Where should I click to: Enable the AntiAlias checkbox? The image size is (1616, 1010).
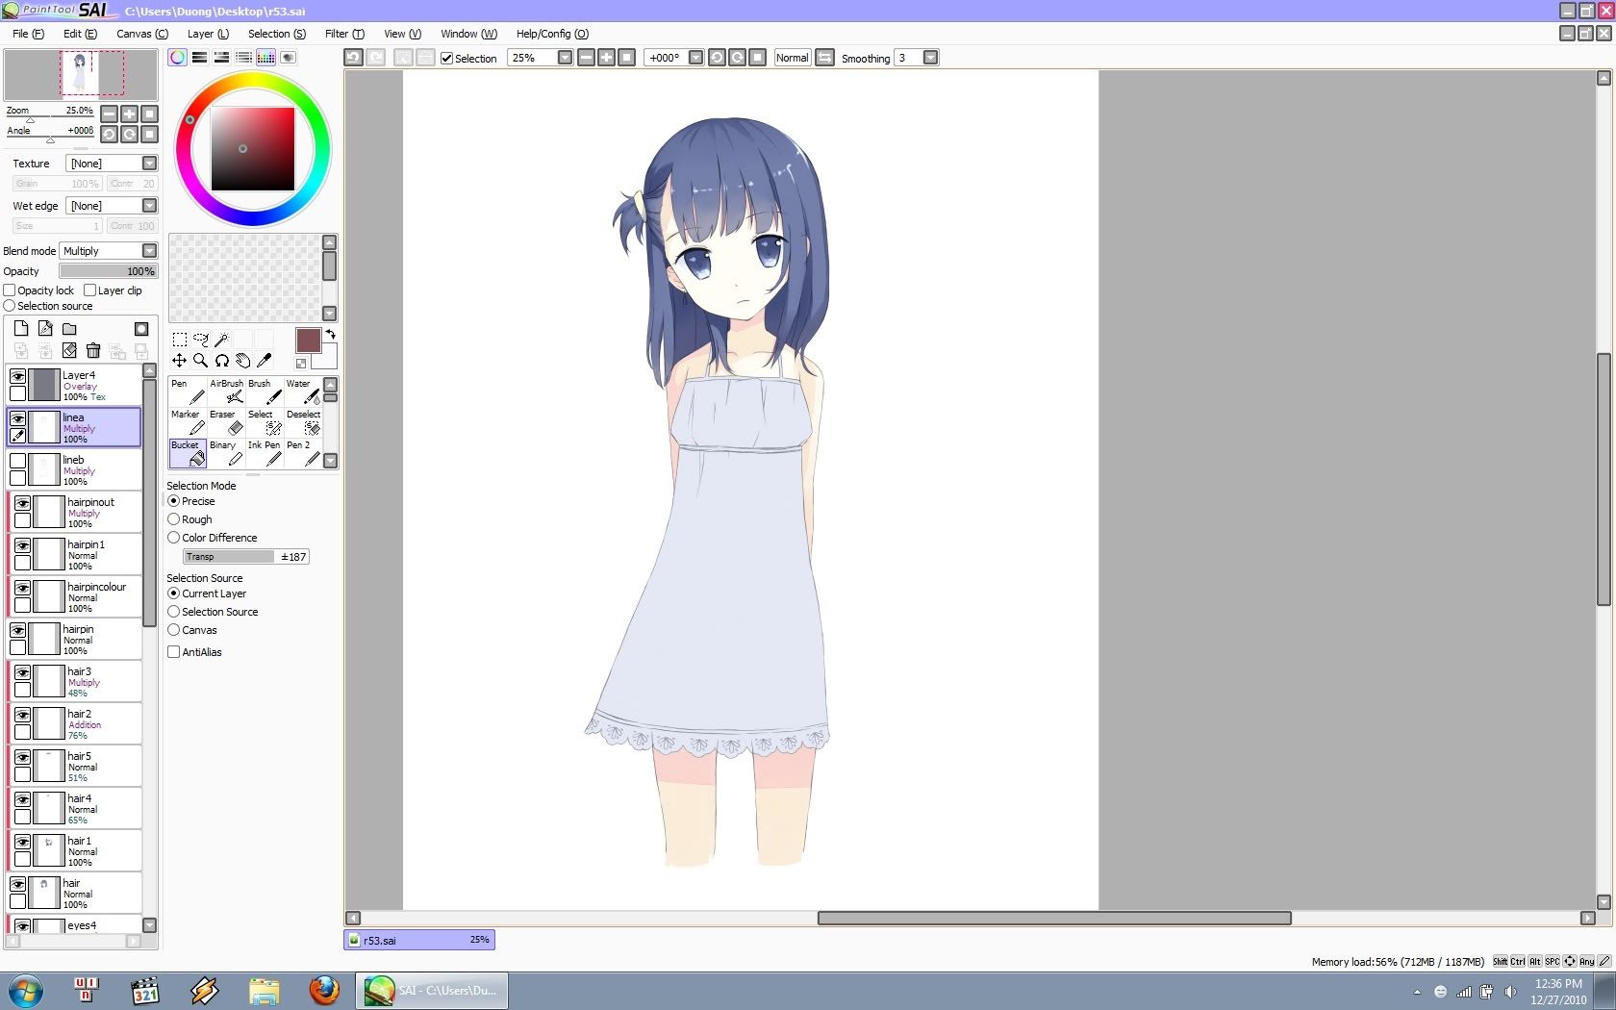click(x=174, y=652)
